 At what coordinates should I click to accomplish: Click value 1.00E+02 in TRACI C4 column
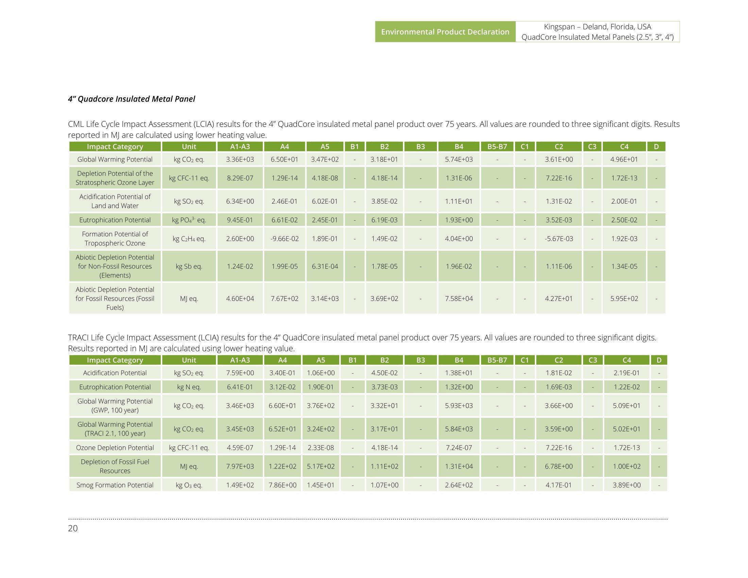627,466
